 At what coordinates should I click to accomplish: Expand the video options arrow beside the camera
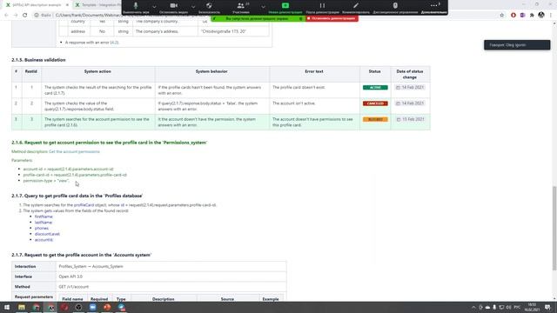pos(193,6)
